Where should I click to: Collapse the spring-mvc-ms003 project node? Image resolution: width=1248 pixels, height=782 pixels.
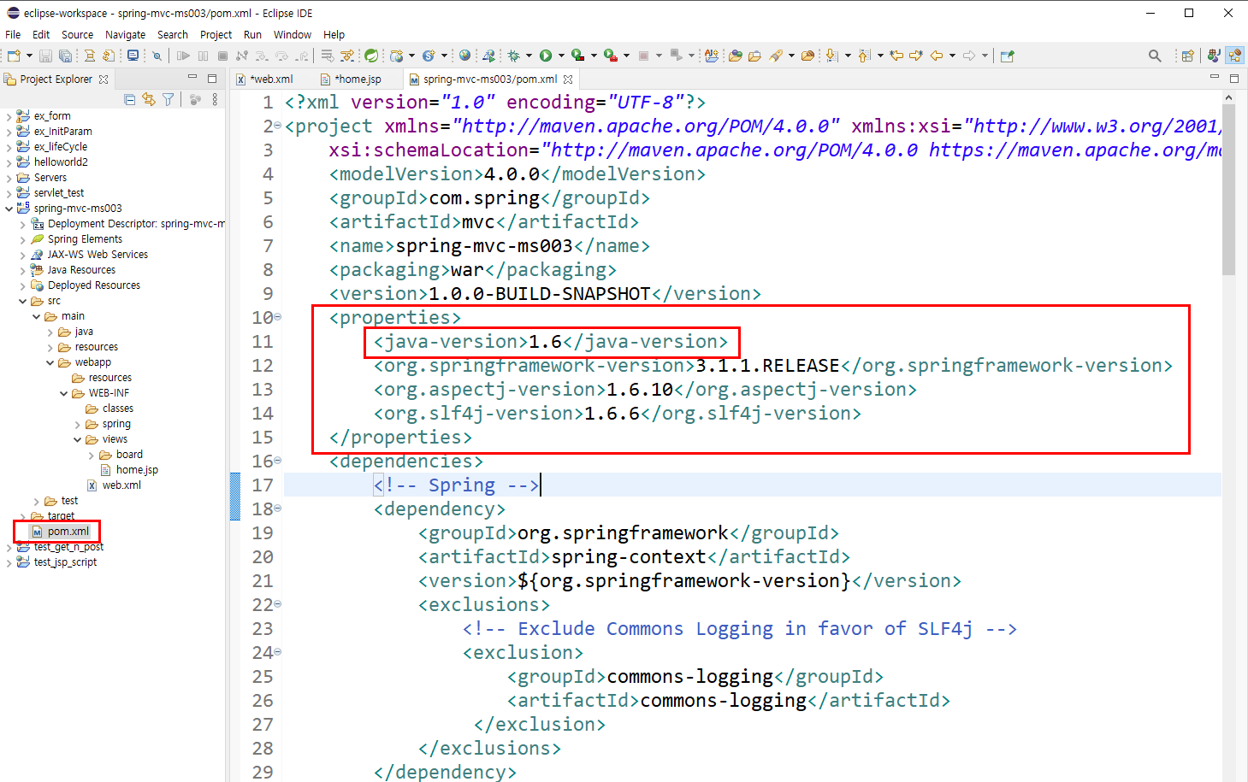(9, 209)
